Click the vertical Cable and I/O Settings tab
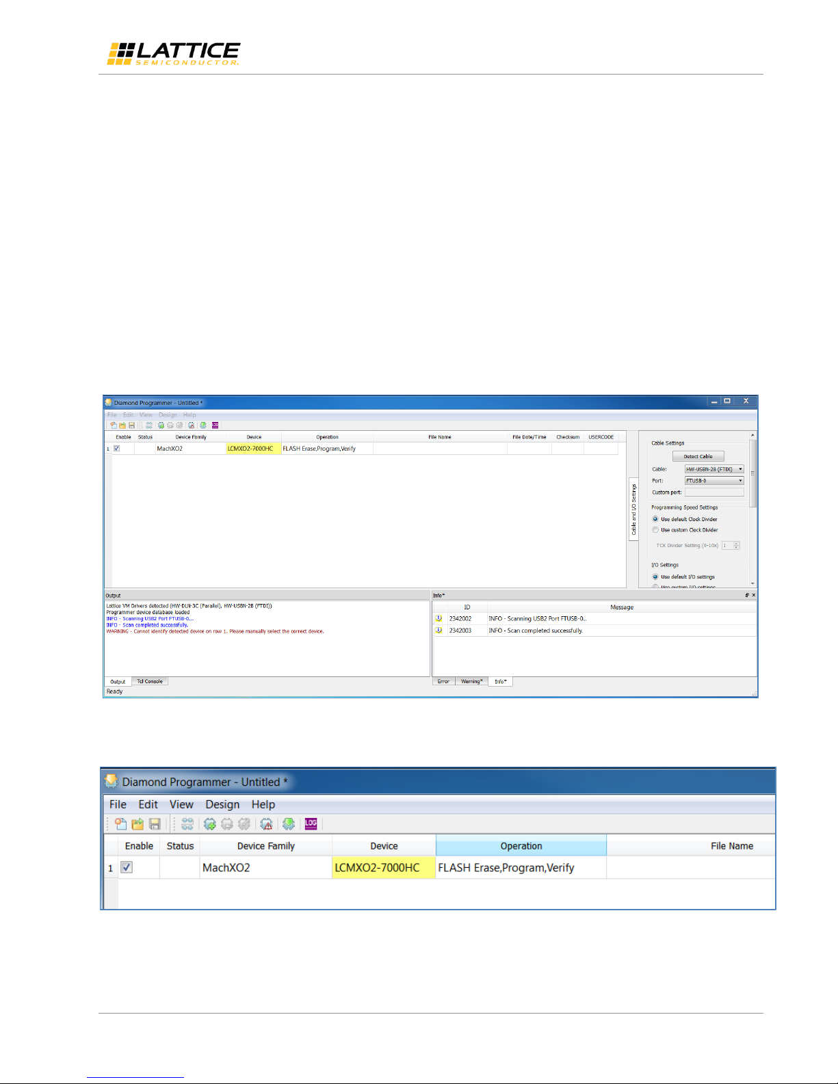The height and width of the screenshot is (1084, 838). click(x=633, y=510)
